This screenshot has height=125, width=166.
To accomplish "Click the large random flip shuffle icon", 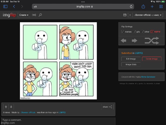I will (152, 40).
